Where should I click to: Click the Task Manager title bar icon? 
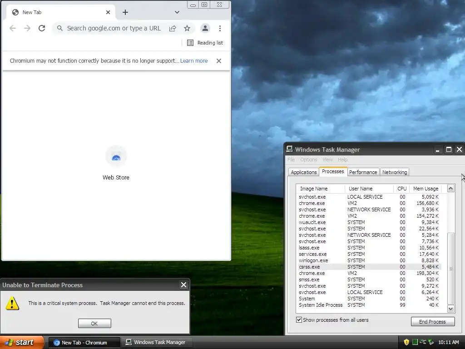(x=289, y=149)
